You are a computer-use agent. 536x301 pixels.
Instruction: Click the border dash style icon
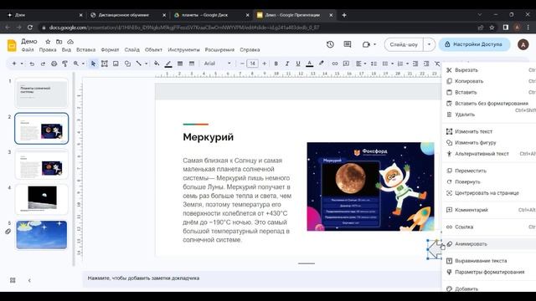tap(192, 64)
